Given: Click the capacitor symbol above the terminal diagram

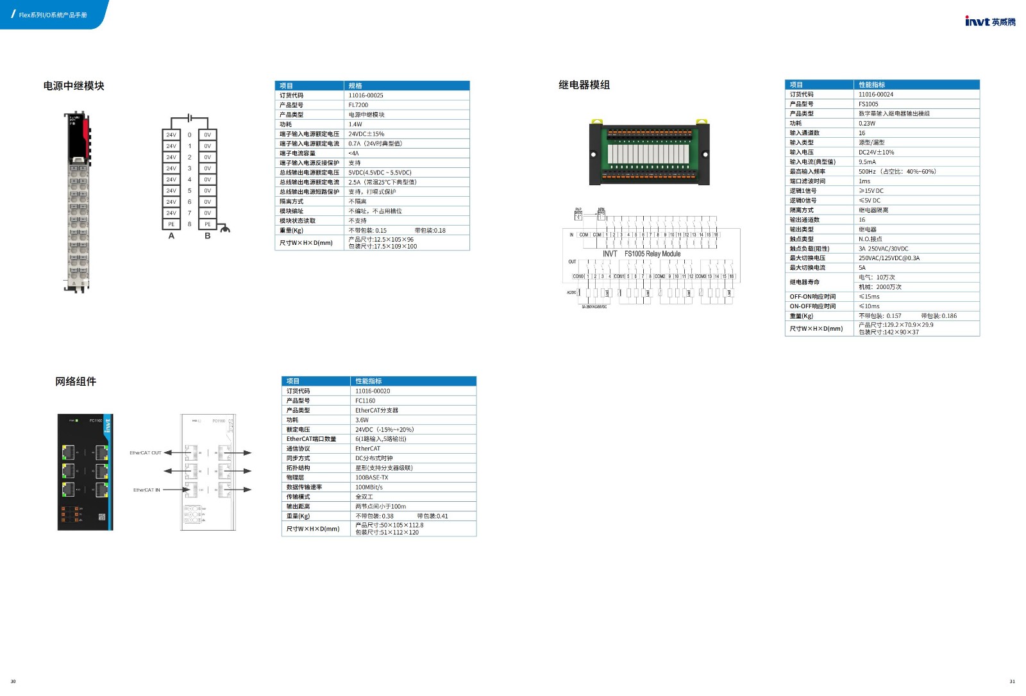Looking at the screenshot, I should [x=189, y=118].
